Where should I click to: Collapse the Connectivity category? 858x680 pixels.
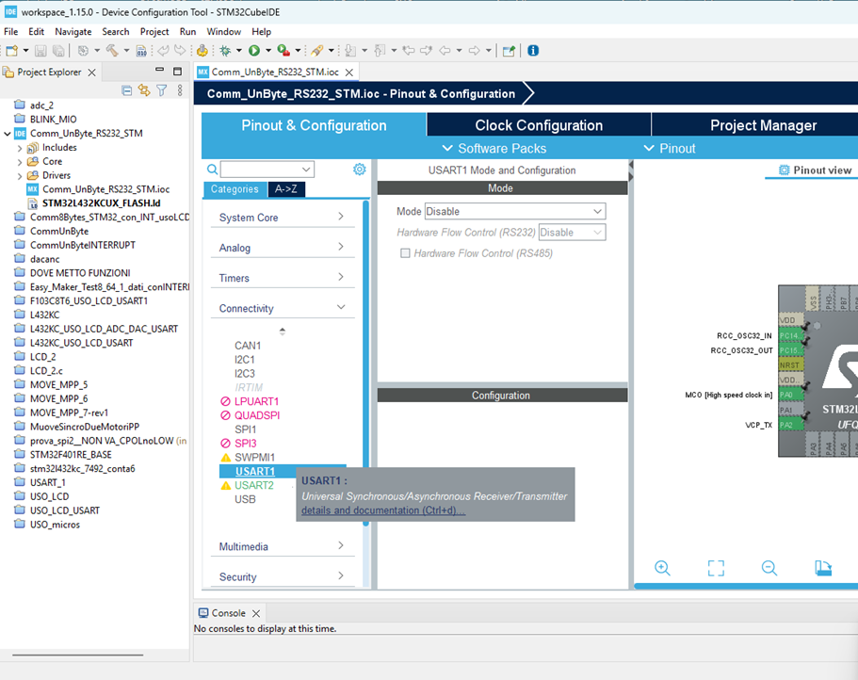(283, 308)
